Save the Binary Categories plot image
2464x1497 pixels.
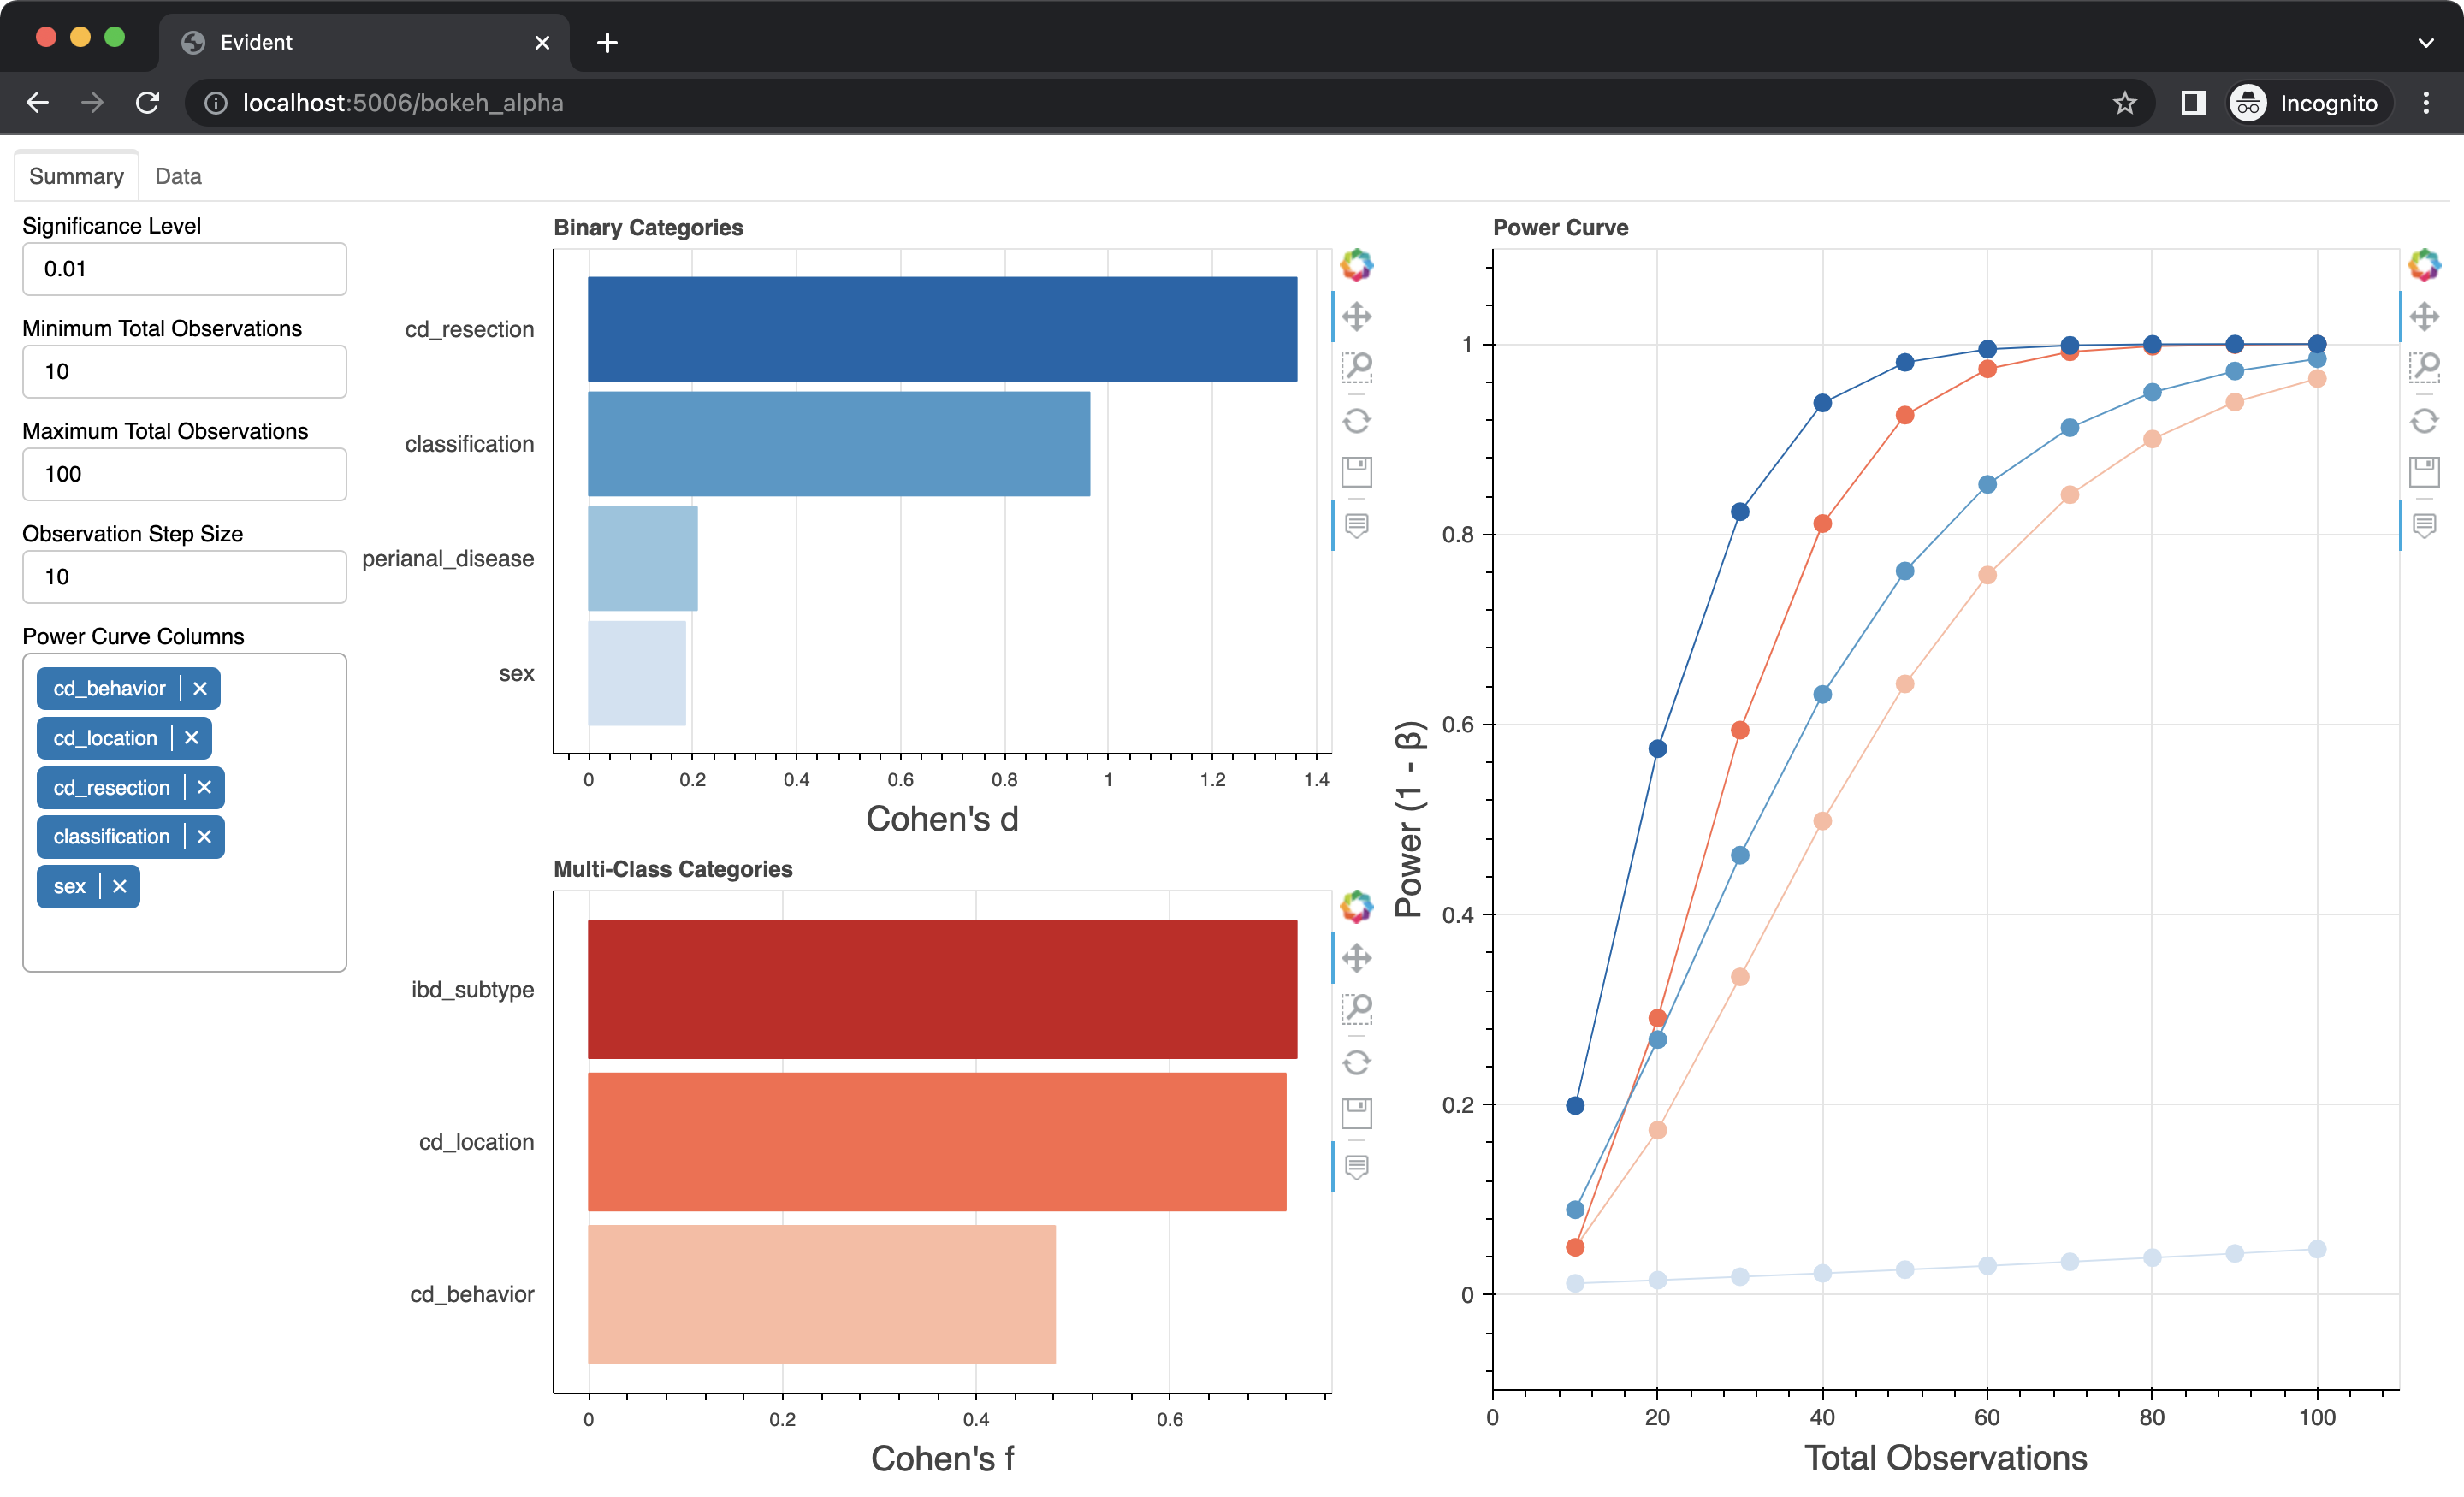click(1356, 472)
